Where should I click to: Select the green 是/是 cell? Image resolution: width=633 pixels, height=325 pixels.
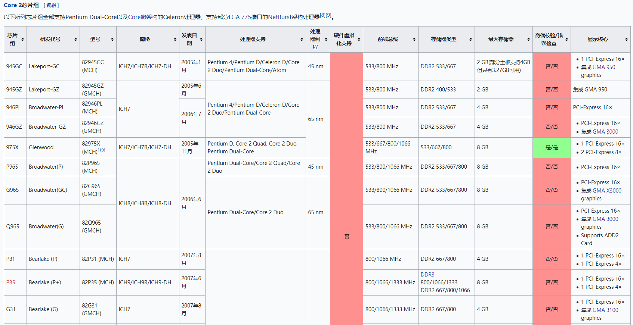(x=552, y=147)
